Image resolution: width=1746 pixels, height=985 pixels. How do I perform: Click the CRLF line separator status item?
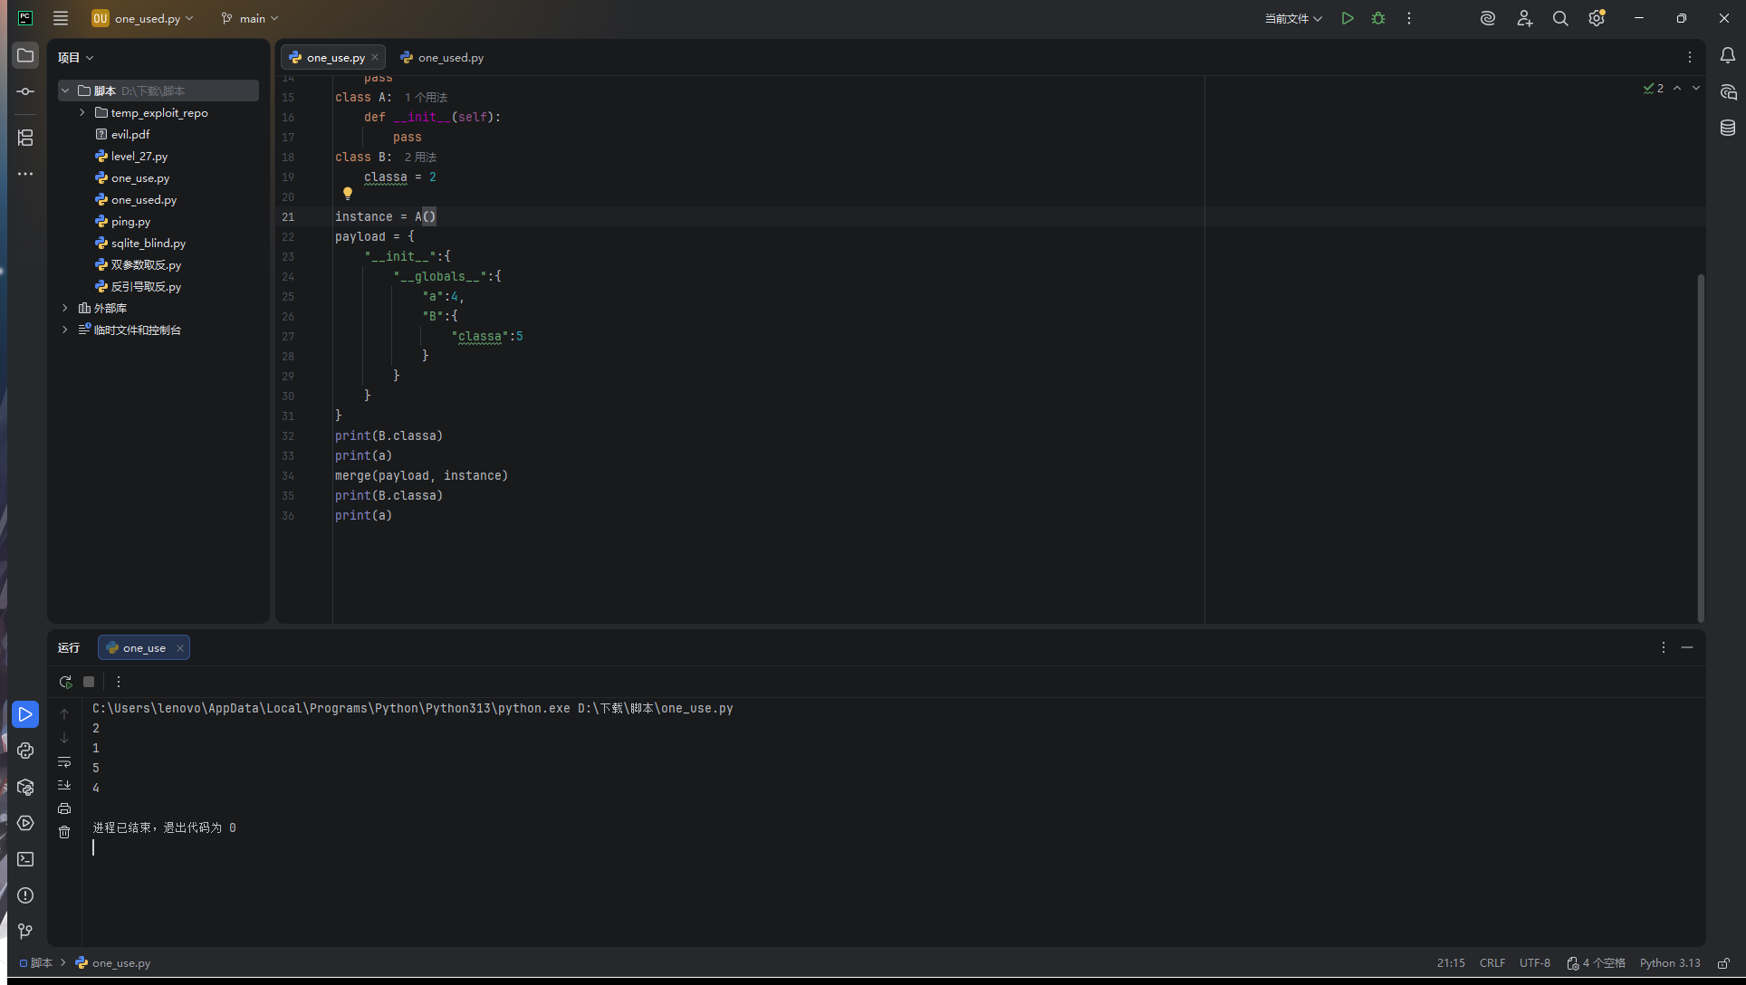(1492, 963)
